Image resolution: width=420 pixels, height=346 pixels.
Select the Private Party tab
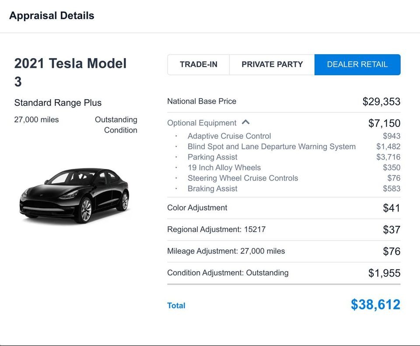point(272,65)
